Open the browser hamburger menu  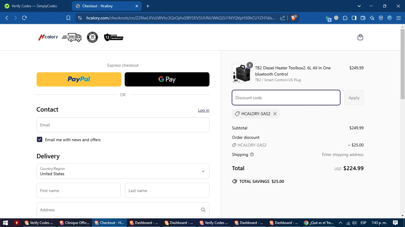pos(399,18)
